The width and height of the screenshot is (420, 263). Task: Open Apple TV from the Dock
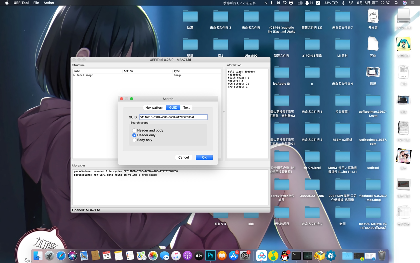click(x=199, y=256)
